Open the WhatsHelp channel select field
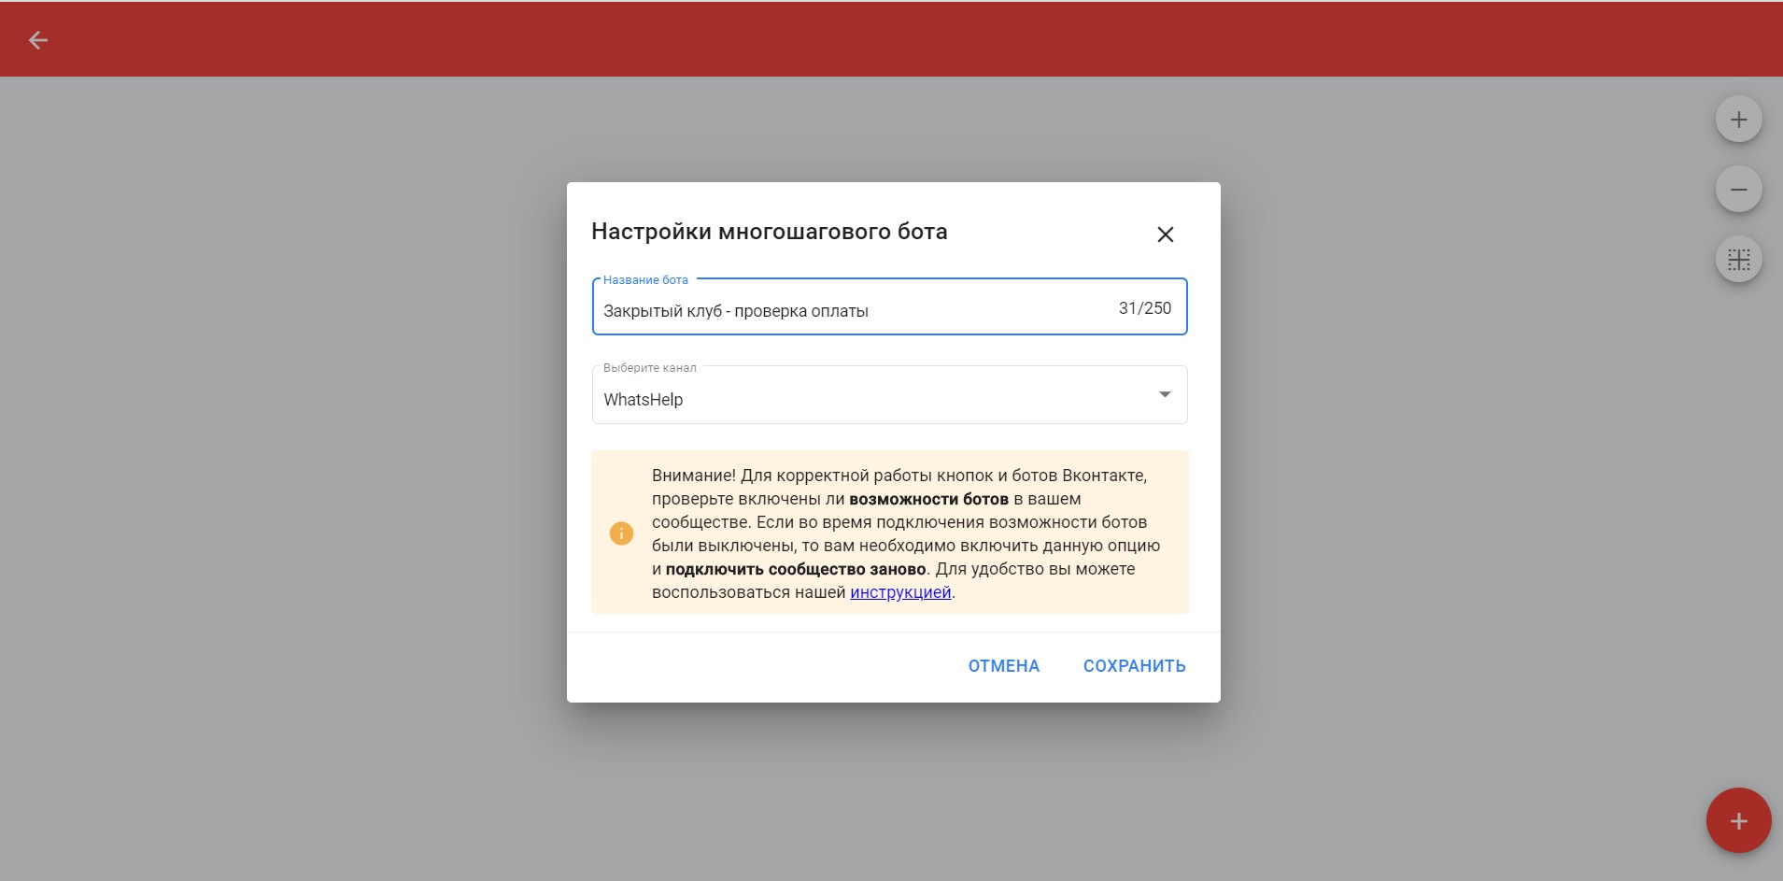 (x=869, y=399)
